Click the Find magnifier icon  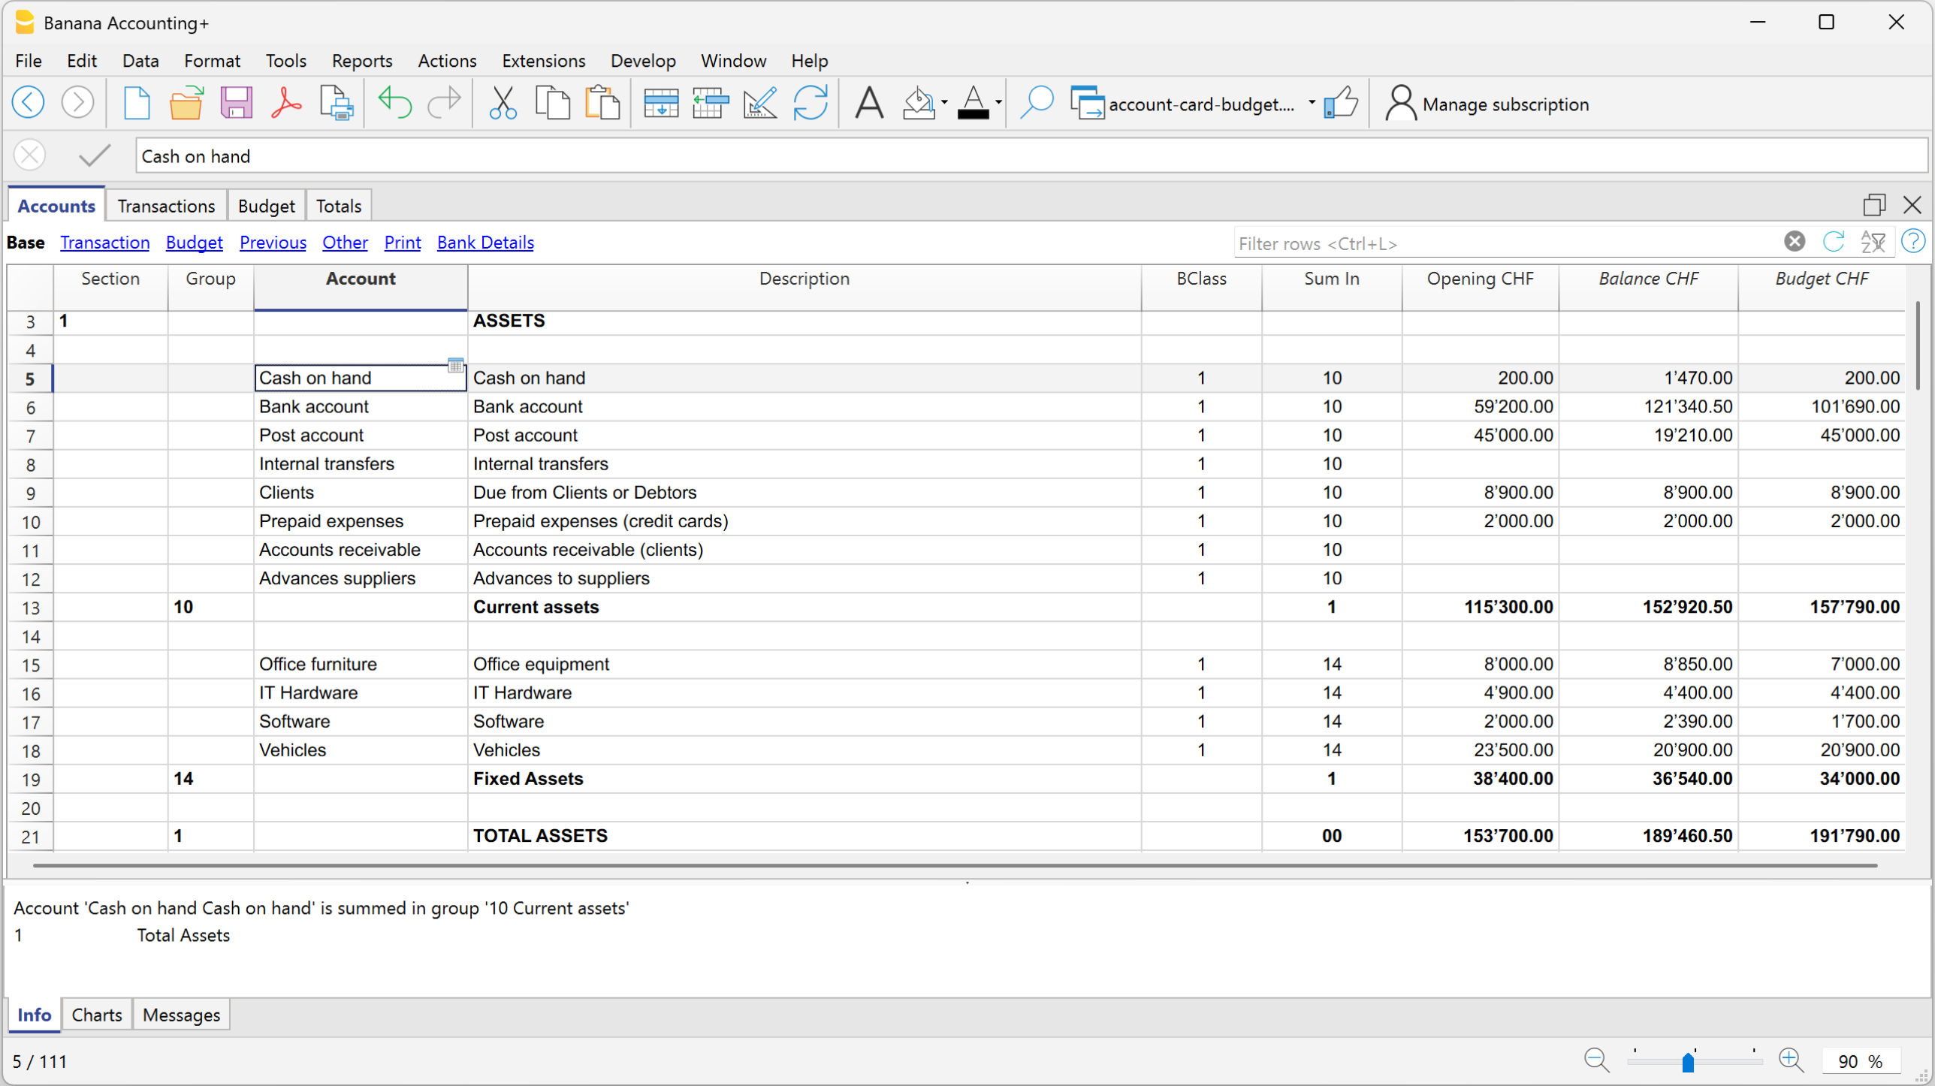coord(1037,103)
